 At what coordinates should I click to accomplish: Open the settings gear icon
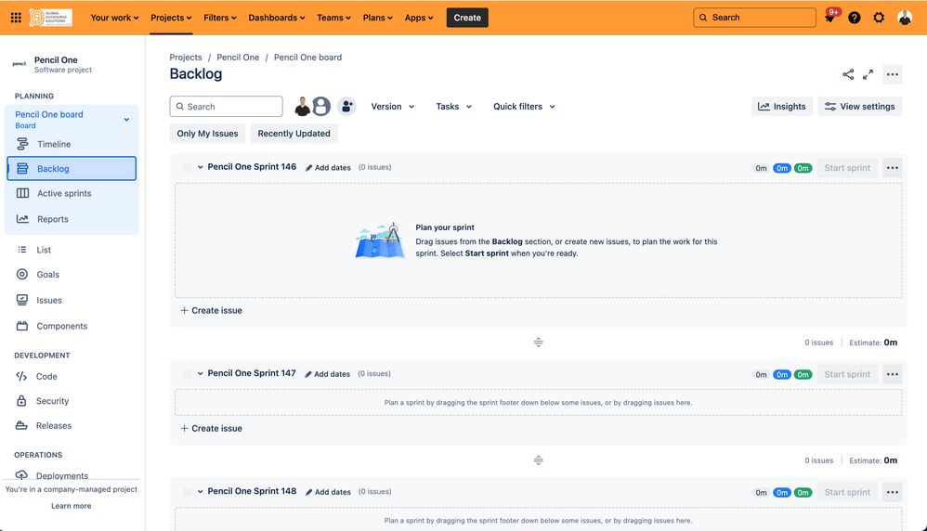click(x=879, y=18)
